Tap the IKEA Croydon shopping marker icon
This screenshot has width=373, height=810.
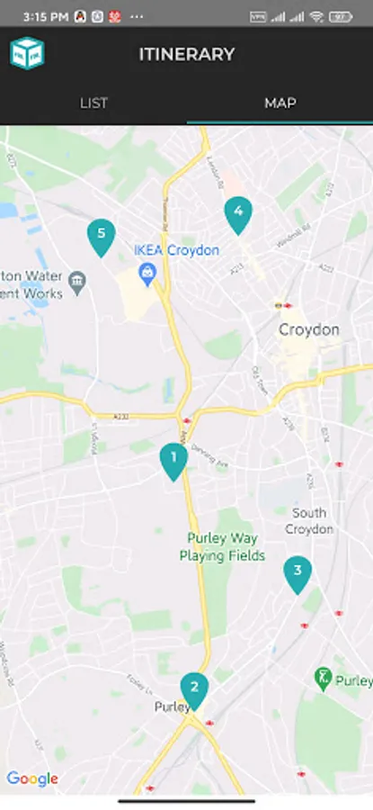click(147, 274)
